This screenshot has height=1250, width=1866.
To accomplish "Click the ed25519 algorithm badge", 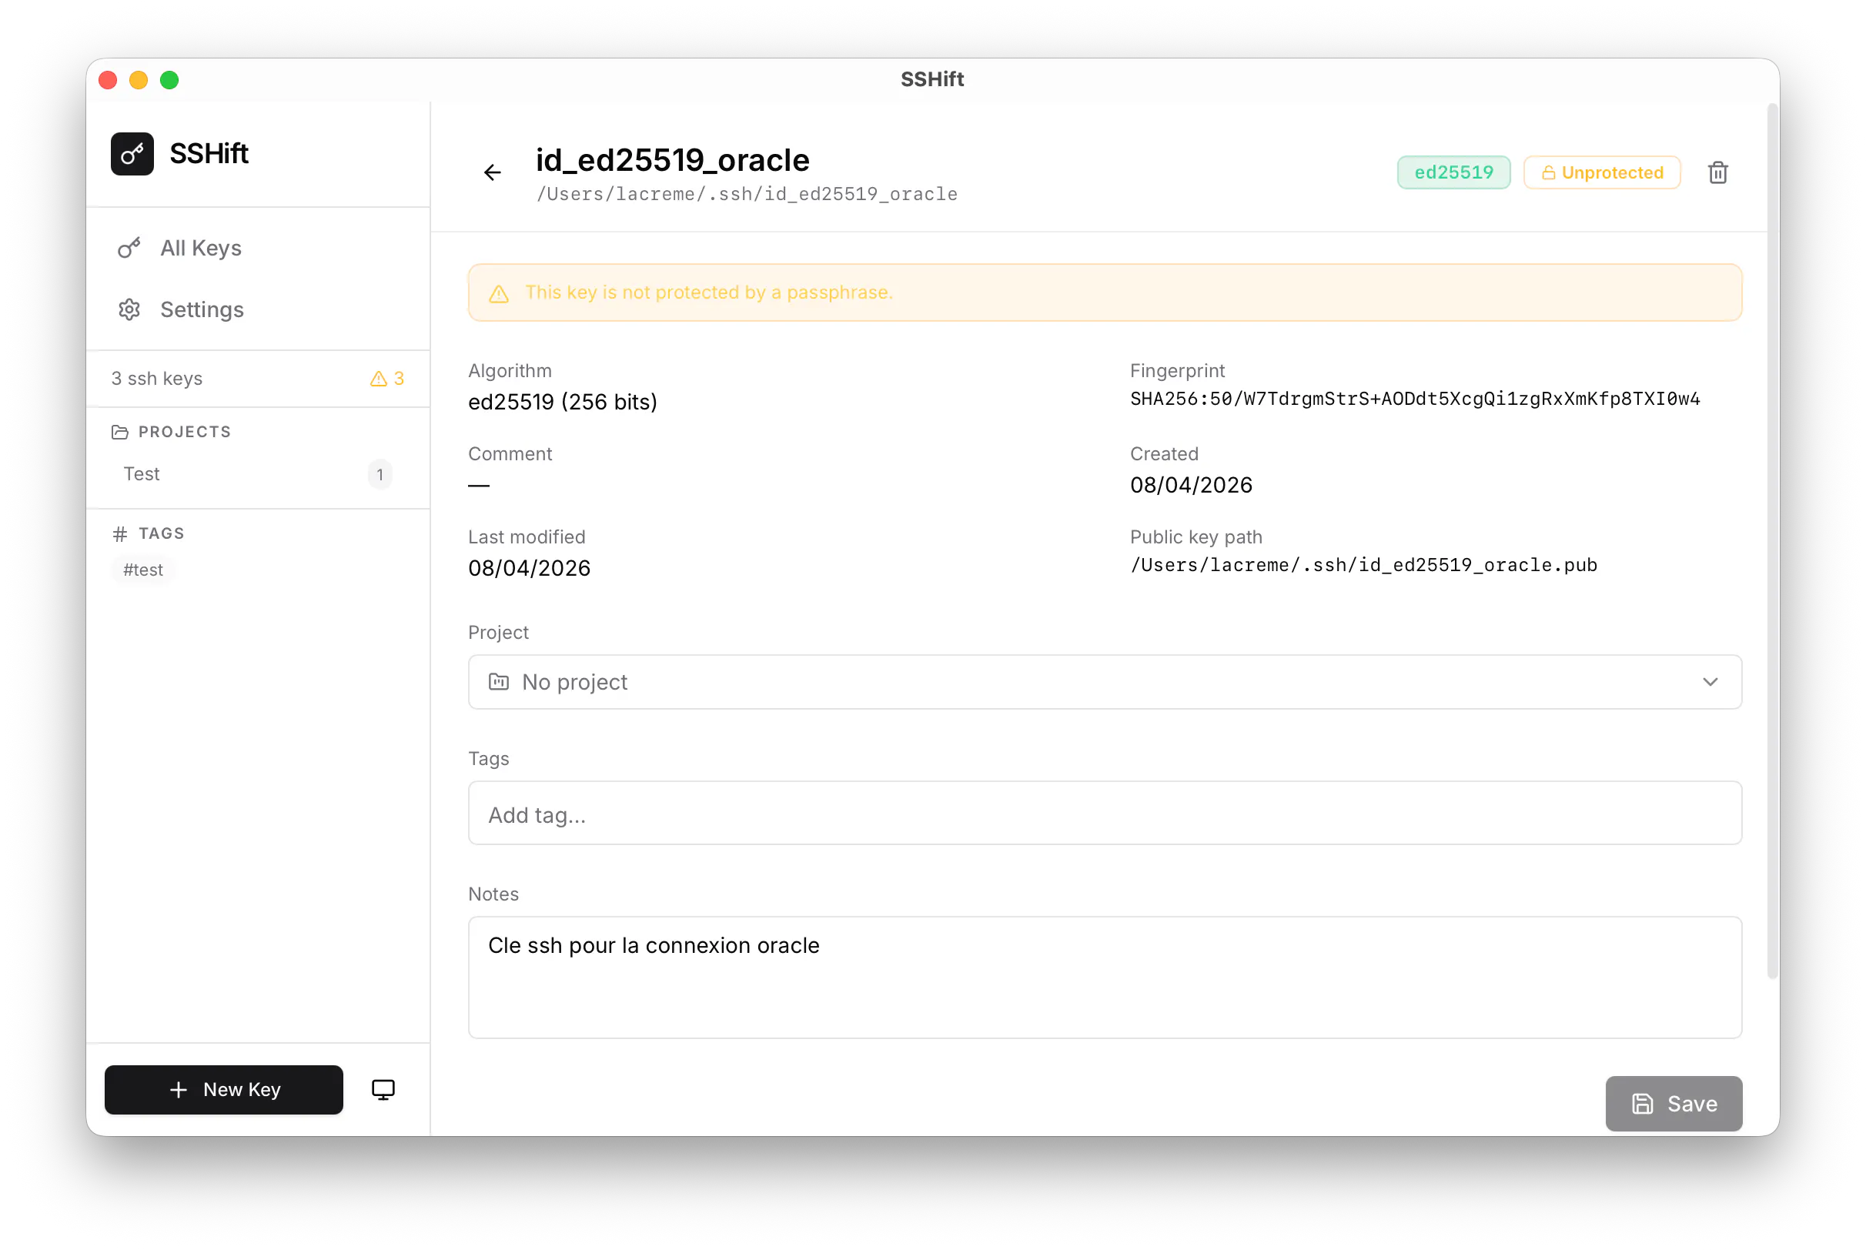I will [1453, 172].
